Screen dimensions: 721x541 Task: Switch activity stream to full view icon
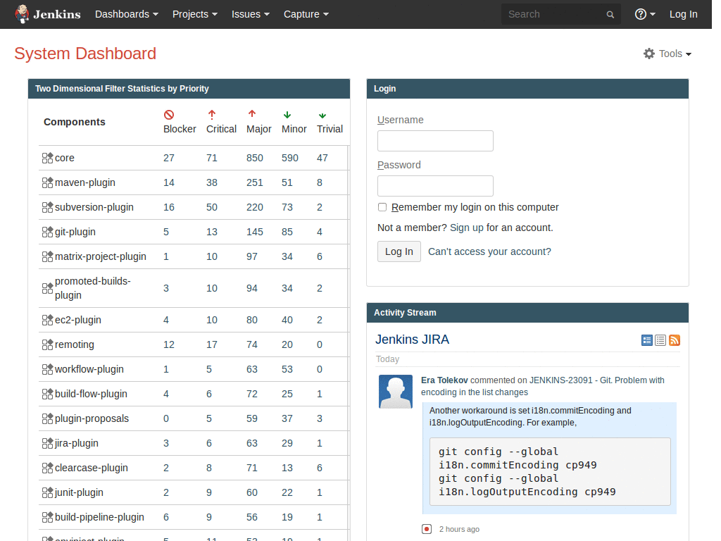(x=646, y=340)
